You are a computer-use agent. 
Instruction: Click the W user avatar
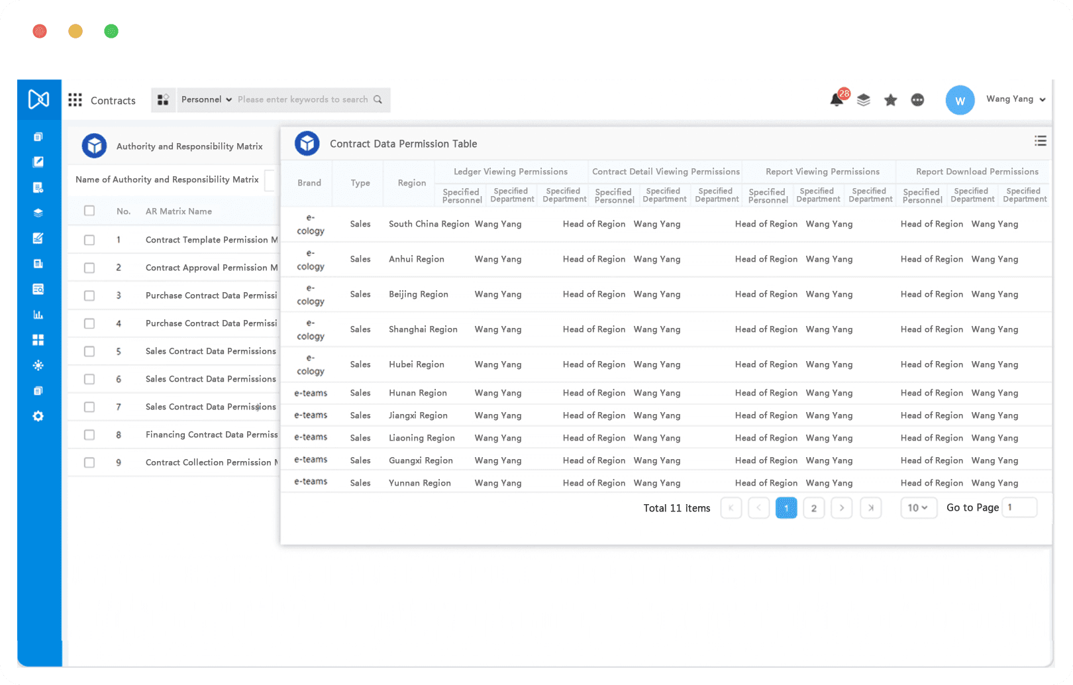coord(960,101)
